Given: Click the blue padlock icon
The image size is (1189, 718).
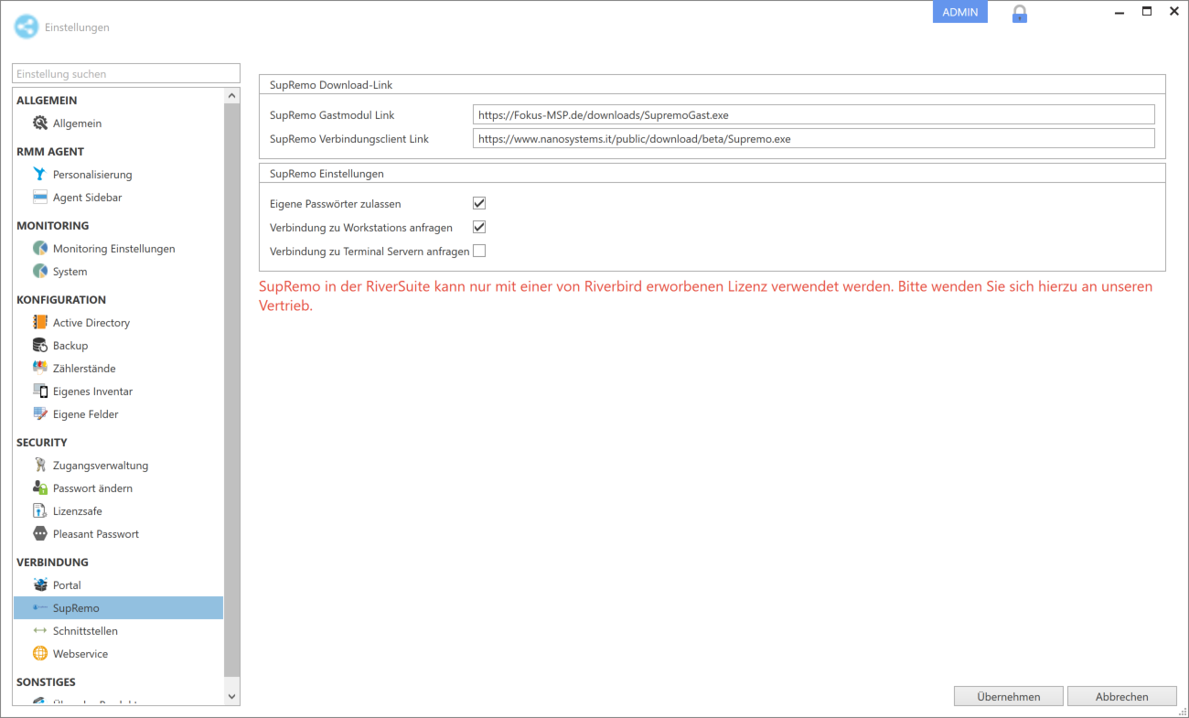Looking at the screenshot, I should coord(1020,14).
